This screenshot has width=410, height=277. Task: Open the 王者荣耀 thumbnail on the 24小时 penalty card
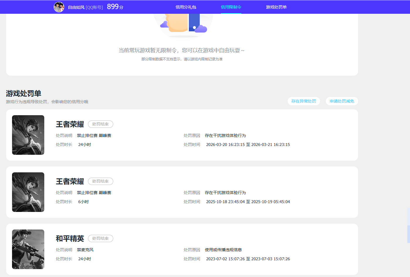tap(28, 135)
